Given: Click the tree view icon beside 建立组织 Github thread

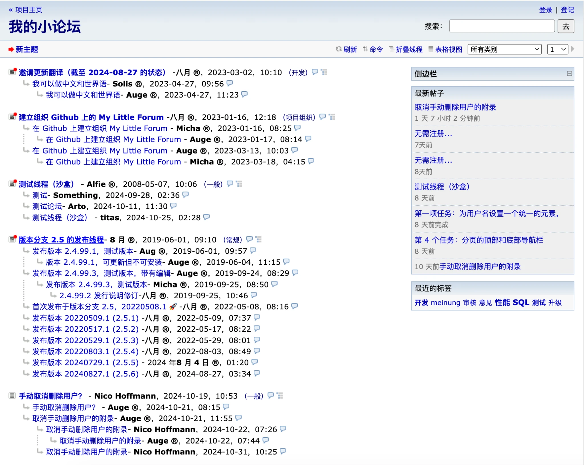Looking at the screenshot, I should pyautogui.click(x=332, y=117).
